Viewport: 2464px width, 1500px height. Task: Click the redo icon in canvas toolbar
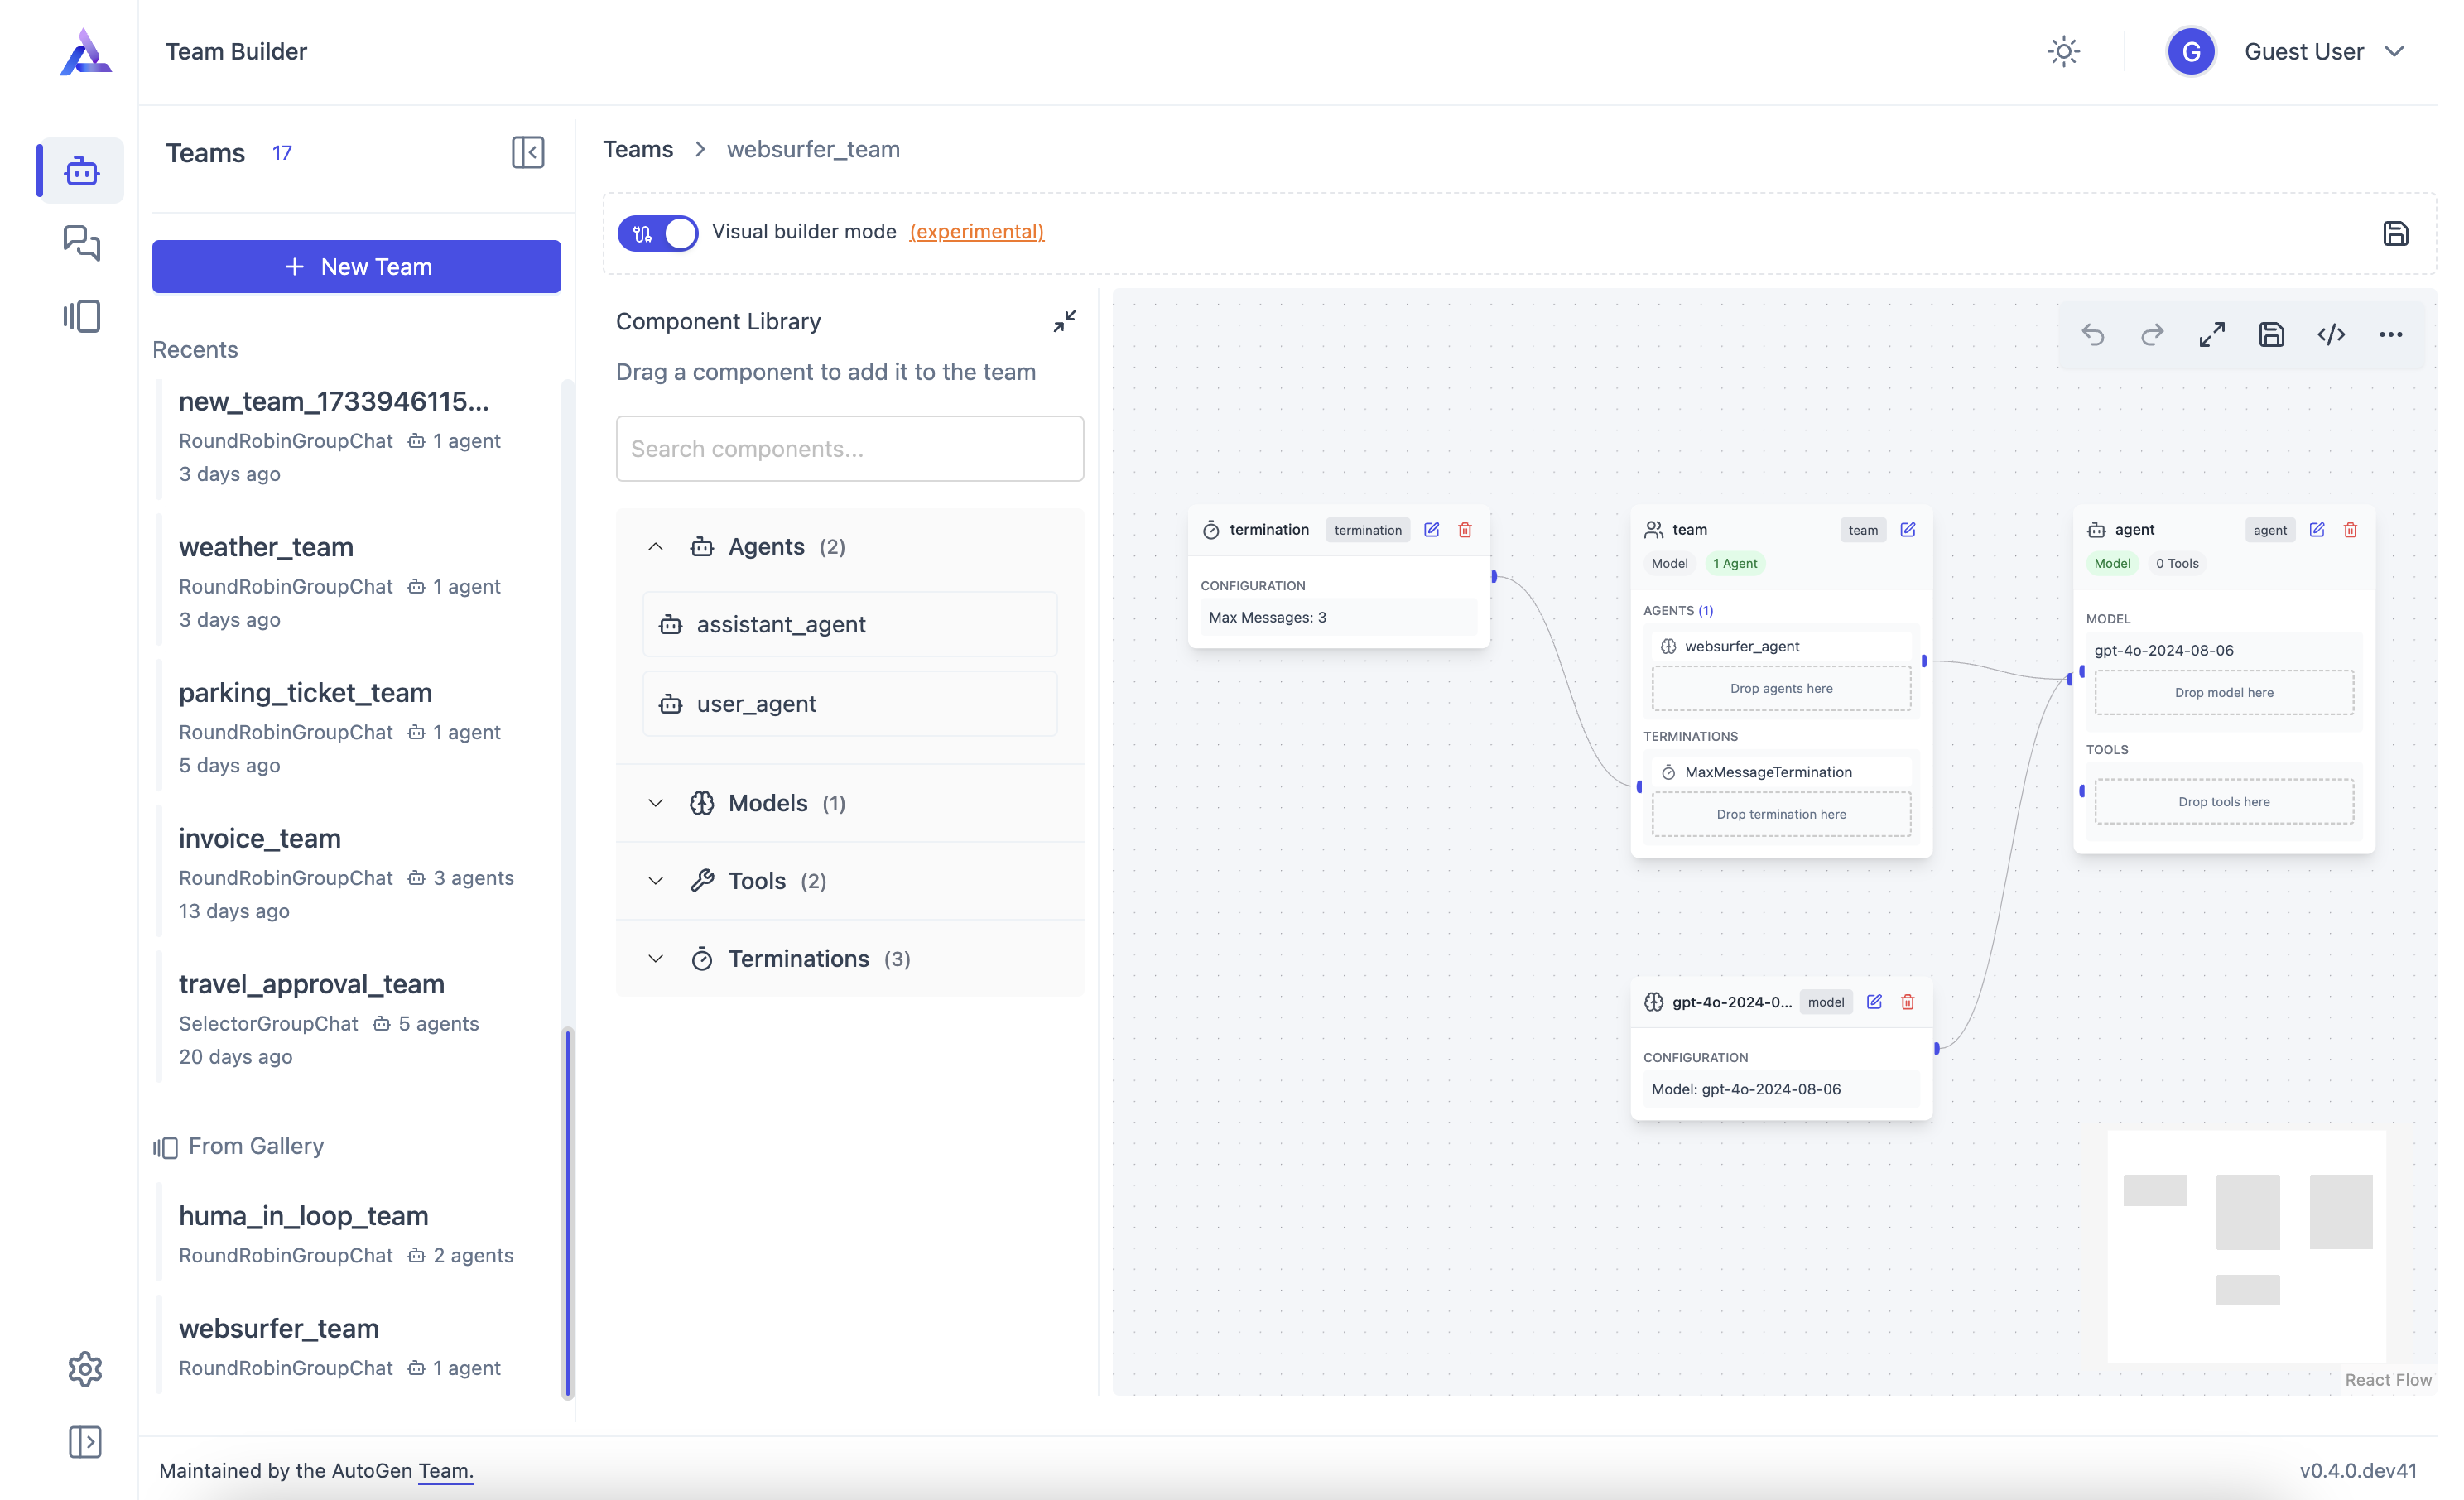(2152, 334)
